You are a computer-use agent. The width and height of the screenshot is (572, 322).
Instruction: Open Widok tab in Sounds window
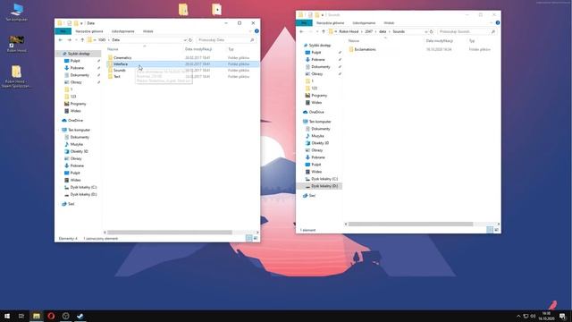[x=389, y=23]
